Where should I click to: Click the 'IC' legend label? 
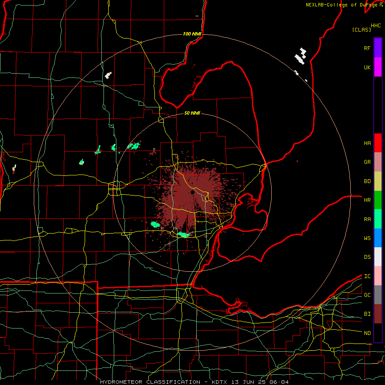click(367, 276)
